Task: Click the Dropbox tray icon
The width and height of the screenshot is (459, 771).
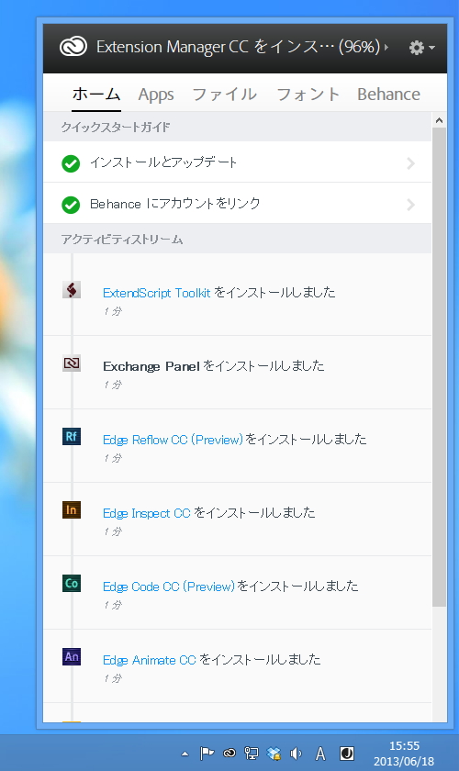Action: [x=274, y=754]
